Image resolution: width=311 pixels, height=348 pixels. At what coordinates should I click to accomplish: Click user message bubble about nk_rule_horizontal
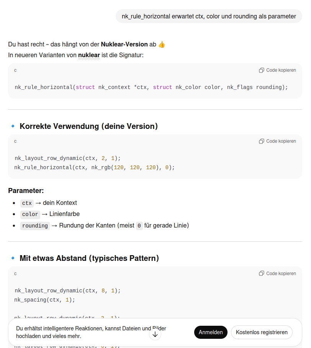(x=209, y=16)
